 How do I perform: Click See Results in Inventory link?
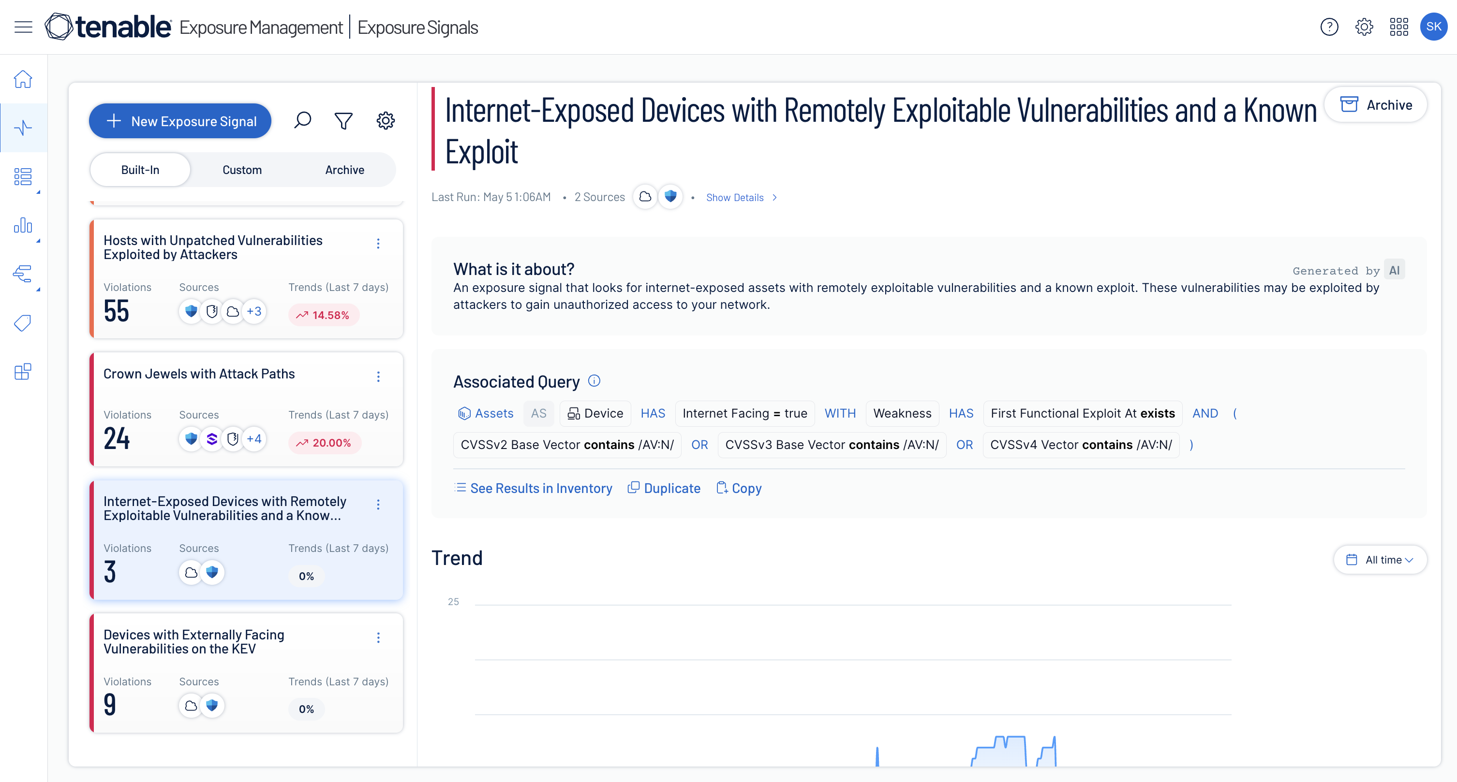pyautogui.click(x=534, y=488)
